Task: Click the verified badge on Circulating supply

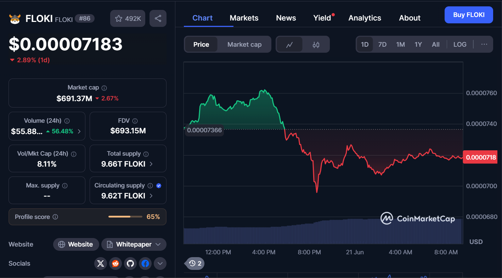Action: [159, 186]
